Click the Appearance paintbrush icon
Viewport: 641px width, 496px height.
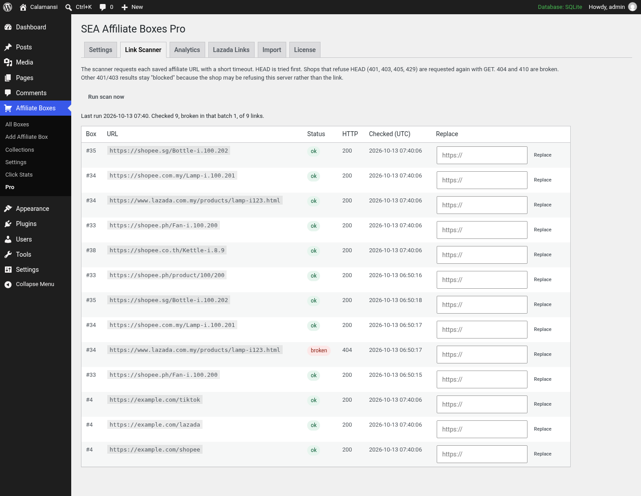tap(8, 209)
